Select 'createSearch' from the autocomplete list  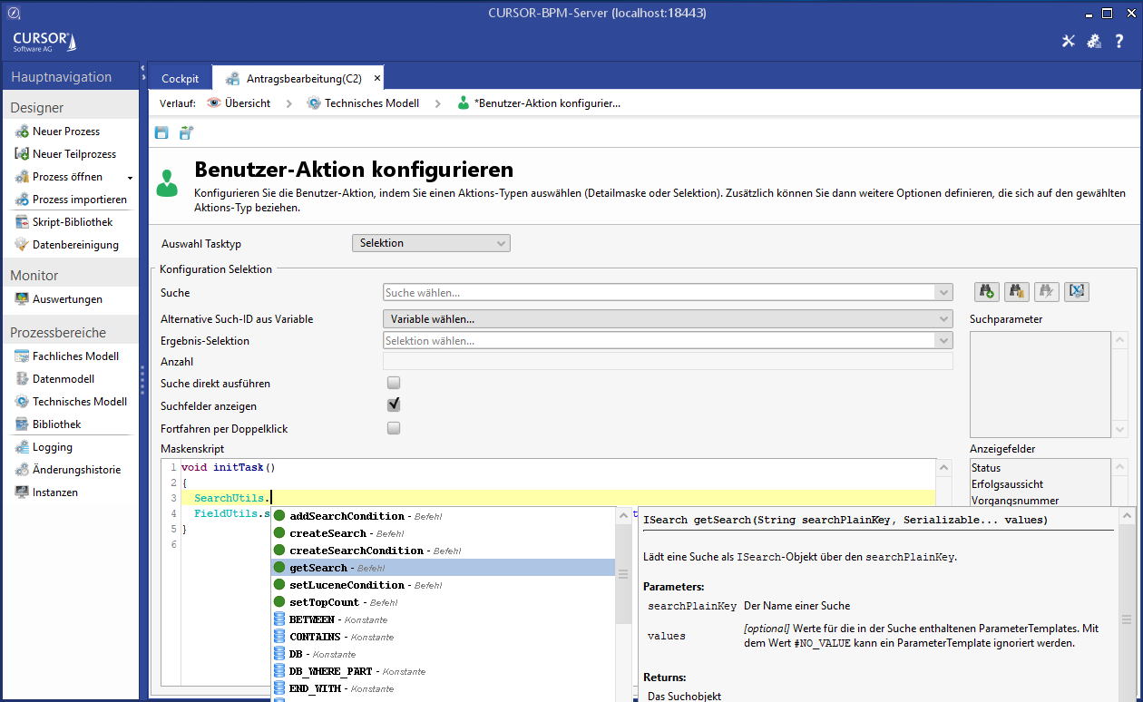(x=327, y=533)
